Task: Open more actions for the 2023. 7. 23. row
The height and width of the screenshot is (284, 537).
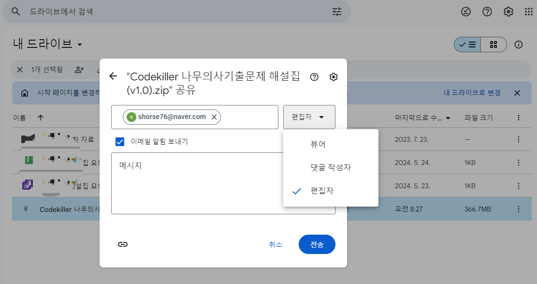Action: pyautogui.click(x=519, y=139)
